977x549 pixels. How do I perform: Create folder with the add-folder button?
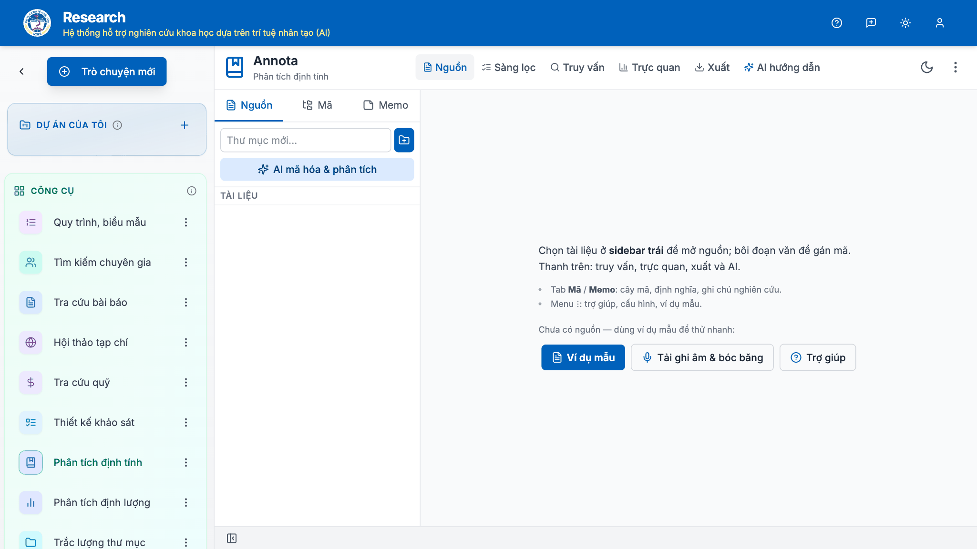404,140
